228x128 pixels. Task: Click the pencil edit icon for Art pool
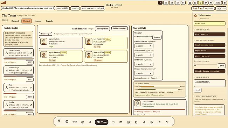pos(31,87)
